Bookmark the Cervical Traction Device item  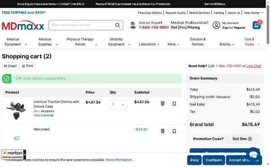click(174, 103)
